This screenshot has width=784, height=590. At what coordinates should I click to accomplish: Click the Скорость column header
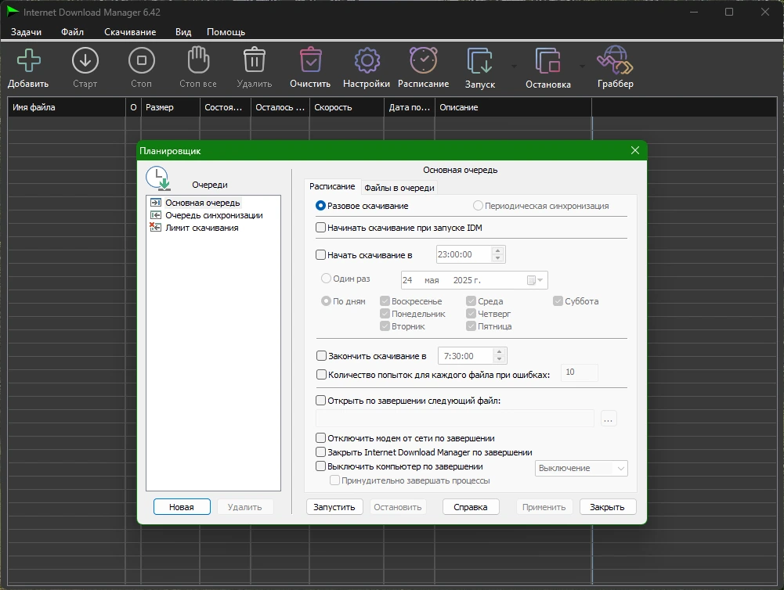pos(346,107)
